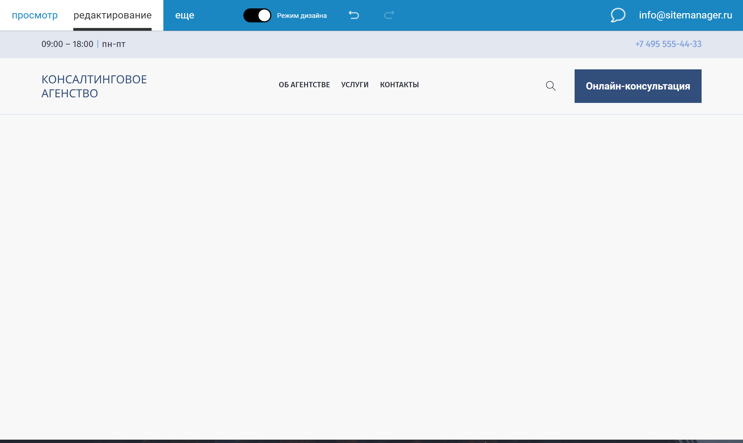This screenshot has width=743, height=443.
Task: Toggle the Режим дизайна switch
Action: [x=257, y=15]
